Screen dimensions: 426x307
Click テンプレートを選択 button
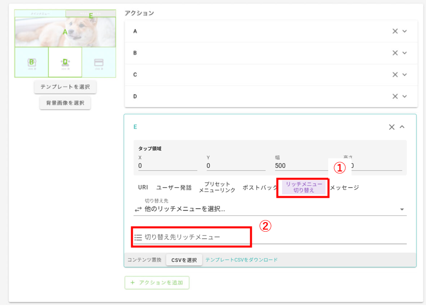[x=65, y=87]
